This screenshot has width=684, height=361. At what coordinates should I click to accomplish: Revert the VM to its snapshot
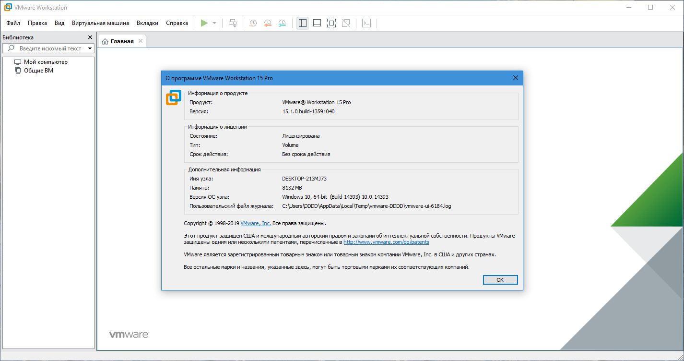click(x=267, y=23)
